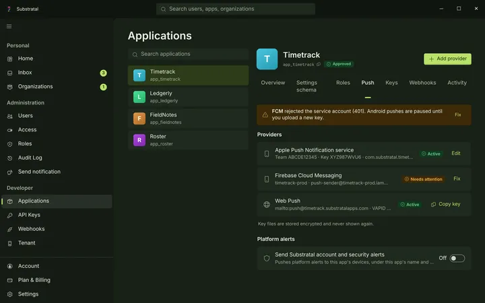Copy the app_timetrack identifier
The image size is (485, 303).
[319, 65]
